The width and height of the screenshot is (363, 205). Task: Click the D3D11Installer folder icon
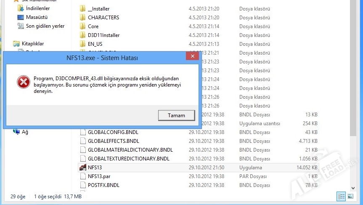coord(83,35)
